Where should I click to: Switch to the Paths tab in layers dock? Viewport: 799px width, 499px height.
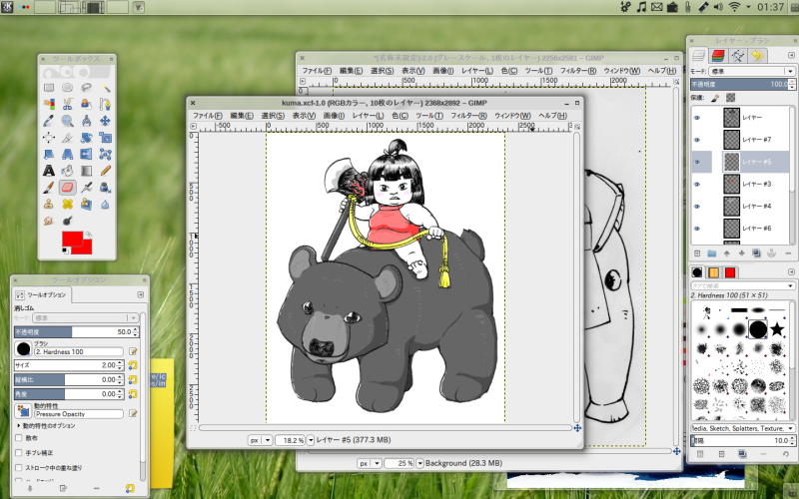tap(737, 55)
